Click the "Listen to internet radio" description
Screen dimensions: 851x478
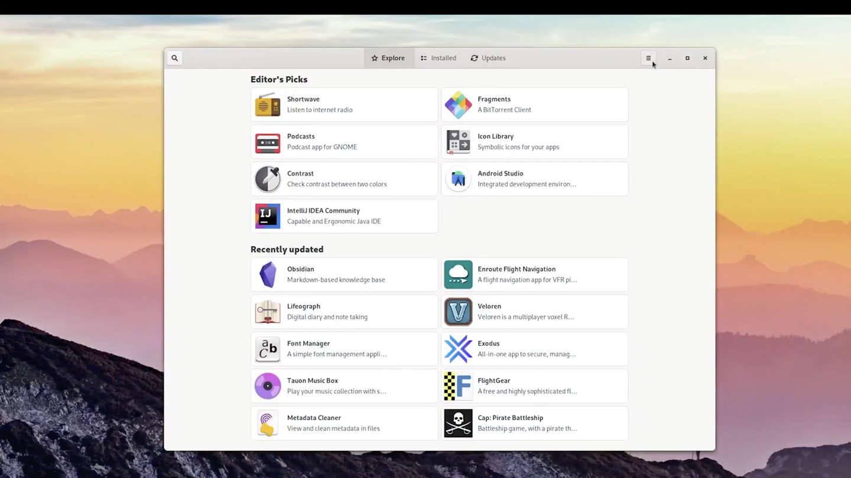pos(320,110)
